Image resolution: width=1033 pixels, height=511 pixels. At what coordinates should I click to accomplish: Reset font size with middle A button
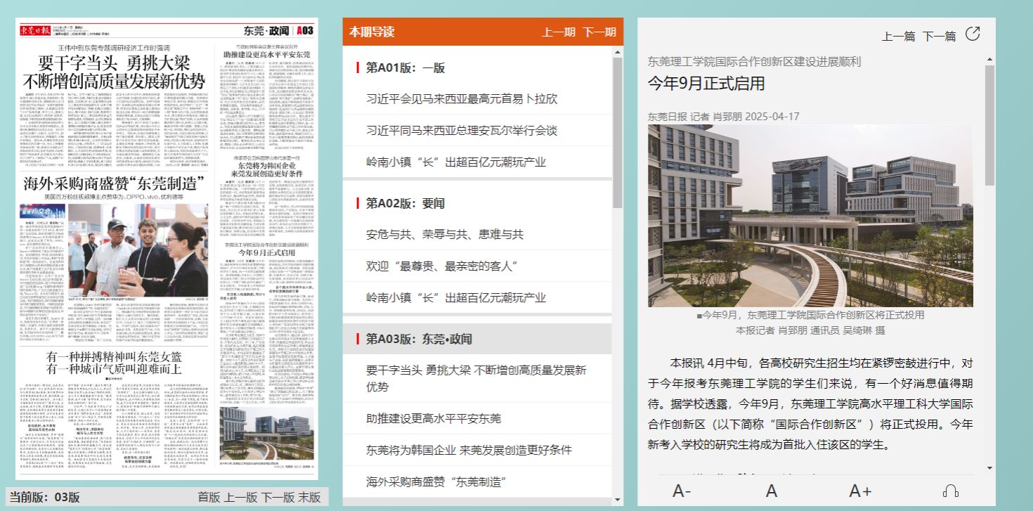(772, 491)
